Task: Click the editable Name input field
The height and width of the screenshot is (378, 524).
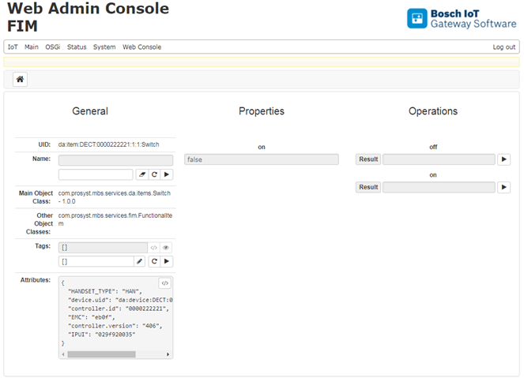Action: [x=96, y=174]
